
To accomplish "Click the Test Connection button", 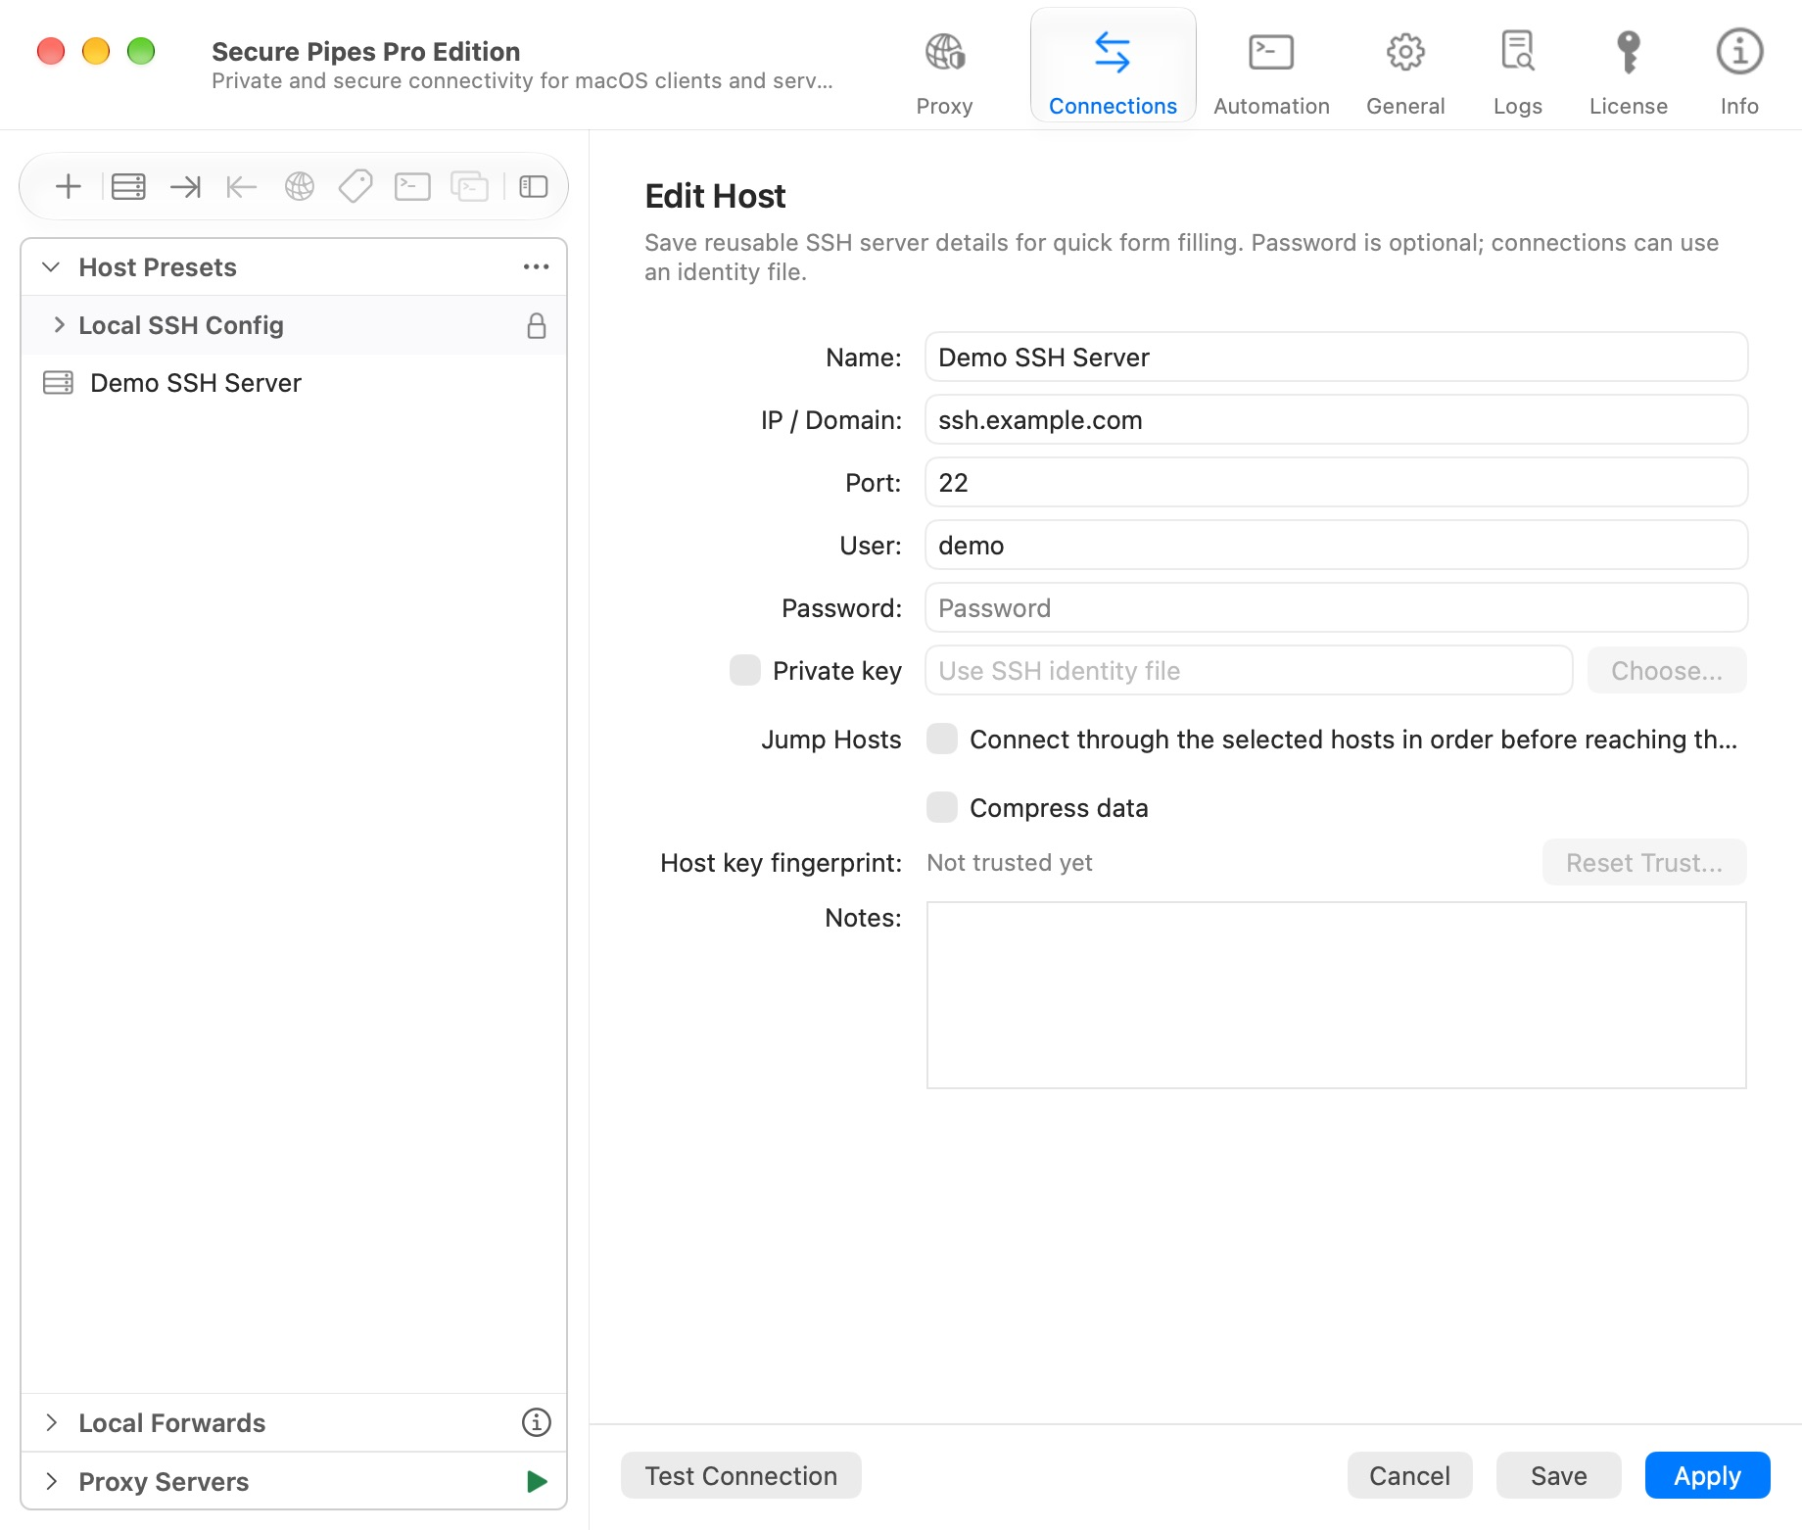I will point(741,1475).
